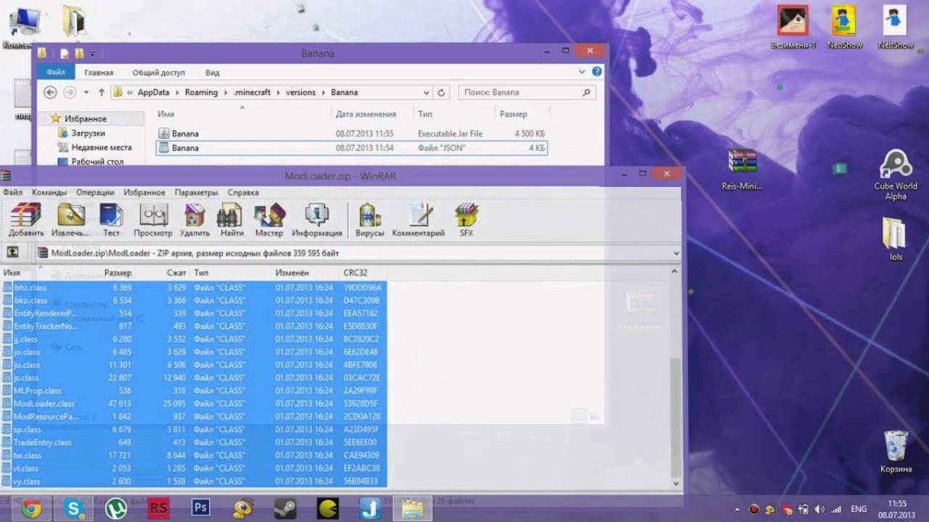Viewport: 929px width, 522px height.
Task: Open Skype from the taskbar
Action: [73, 509]
